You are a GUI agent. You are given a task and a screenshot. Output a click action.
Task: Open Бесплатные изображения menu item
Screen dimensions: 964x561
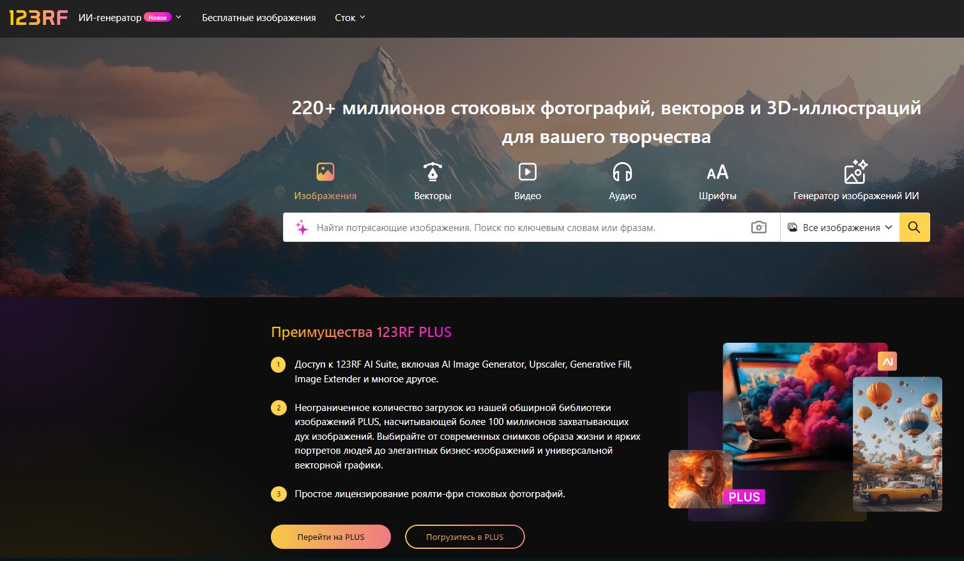click(x=259, y=18)
